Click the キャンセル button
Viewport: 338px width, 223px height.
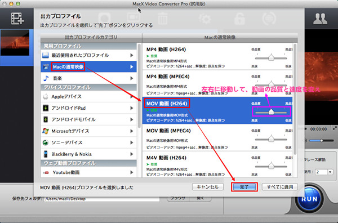[x=207, y=187]
